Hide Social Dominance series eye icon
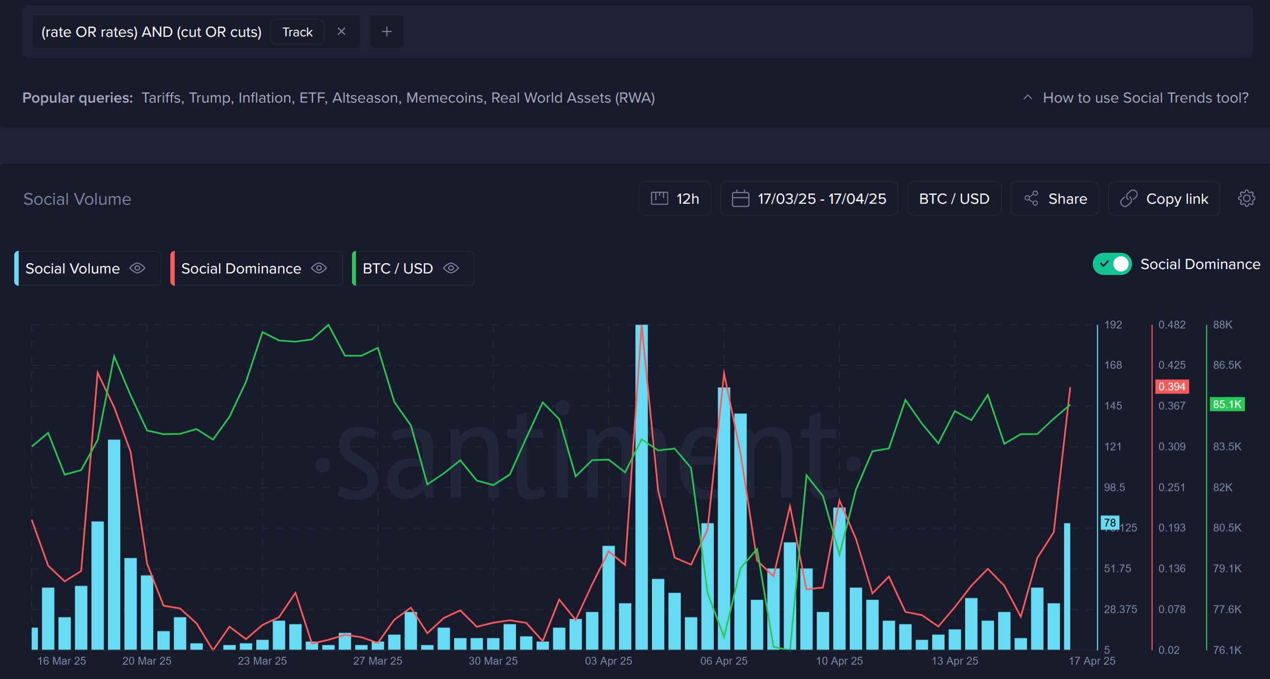The width and height of the screenshot is (1270, 679). coord(319,268)
